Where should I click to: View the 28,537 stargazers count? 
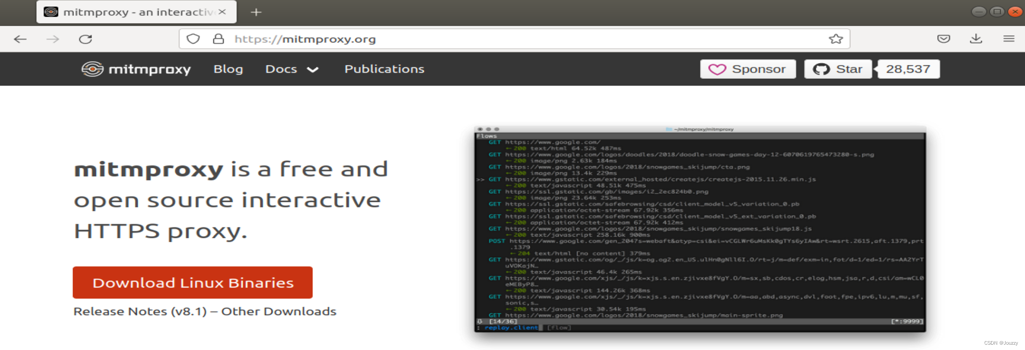(x=908, y=69)
